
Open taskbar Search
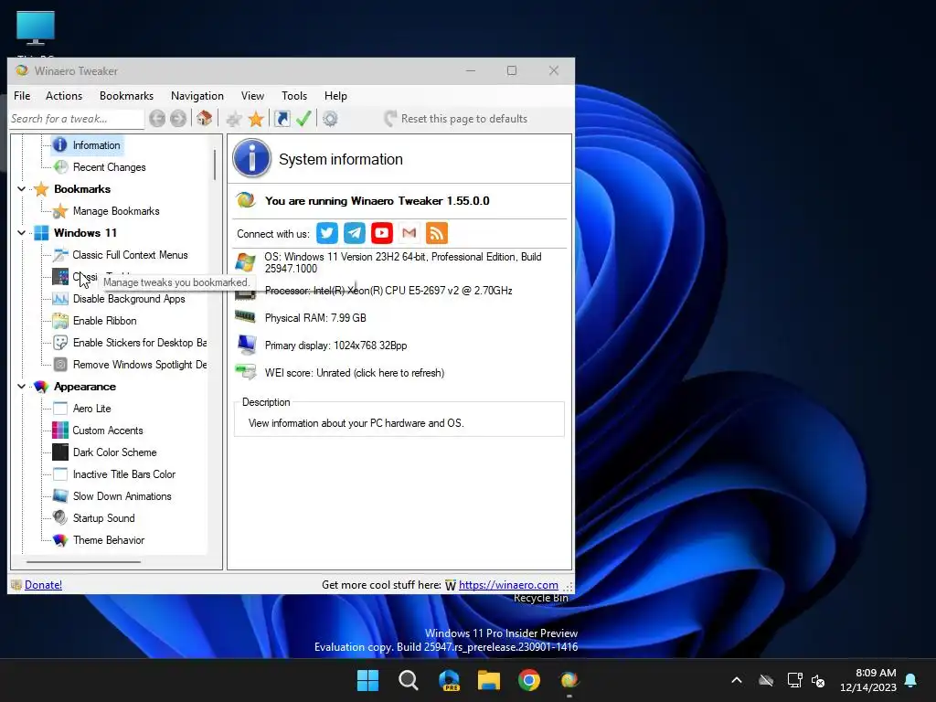coord(409,680)
